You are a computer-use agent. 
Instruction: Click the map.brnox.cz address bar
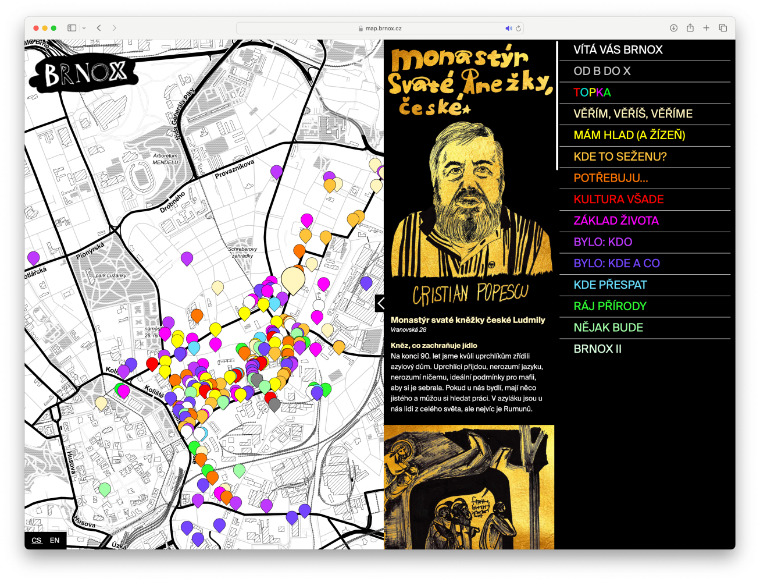pyautogui.click(x=384, y=28)
